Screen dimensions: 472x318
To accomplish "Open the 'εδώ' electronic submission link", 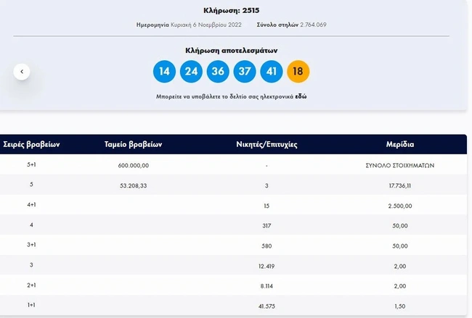I will pyautogui.click(x=300, y=96).
